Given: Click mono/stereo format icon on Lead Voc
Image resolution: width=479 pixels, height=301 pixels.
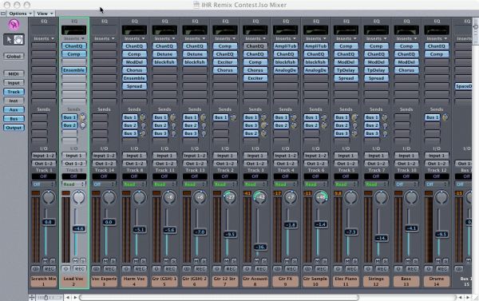Looking at the screenshot, I should 65,268.
